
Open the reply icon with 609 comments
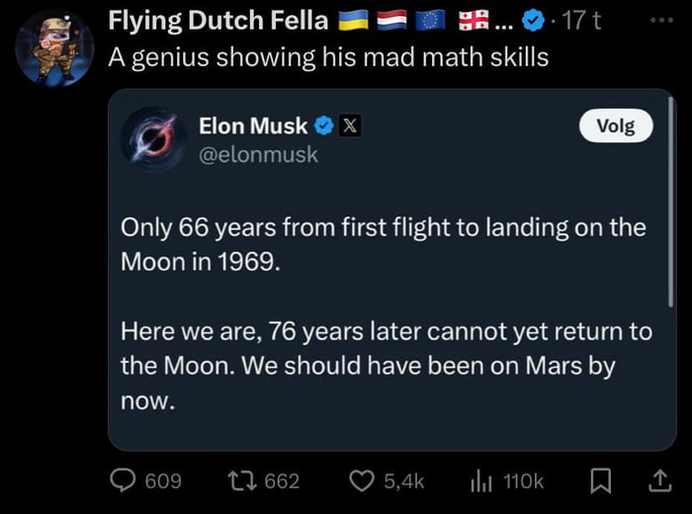[123, 480]
